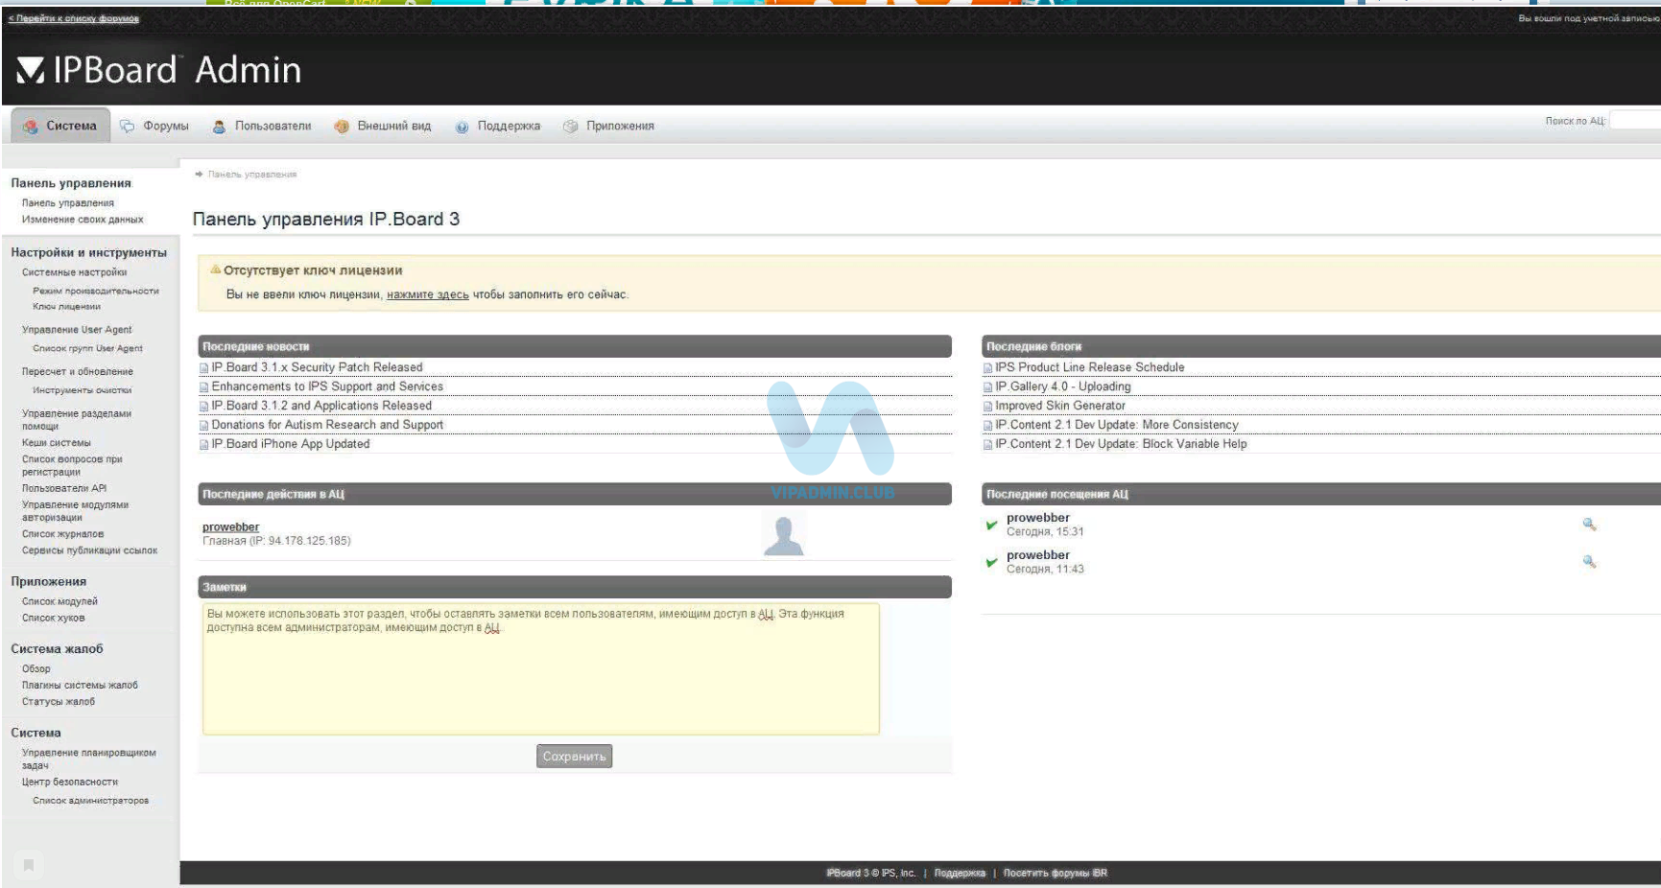Select Список администраторов in sidebar

(x=90, y=801)
